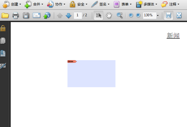Click the red sign-here tag
Screen dimensions: 187x127
tap(72, 62)
